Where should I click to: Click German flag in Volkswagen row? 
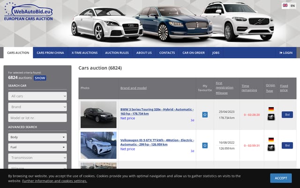(x=271, y=140)
